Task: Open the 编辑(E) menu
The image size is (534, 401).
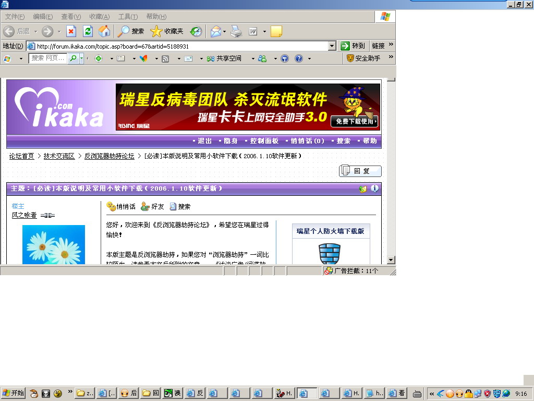Action: [43, 17]
